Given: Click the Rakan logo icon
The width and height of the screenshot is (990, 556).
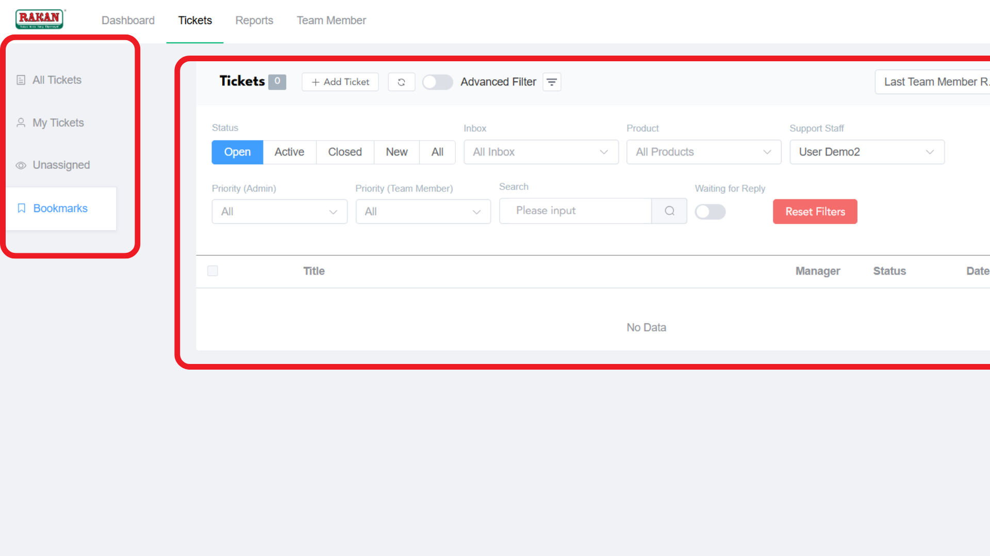Looking at the screenshot, I should [x=39, y=19].
